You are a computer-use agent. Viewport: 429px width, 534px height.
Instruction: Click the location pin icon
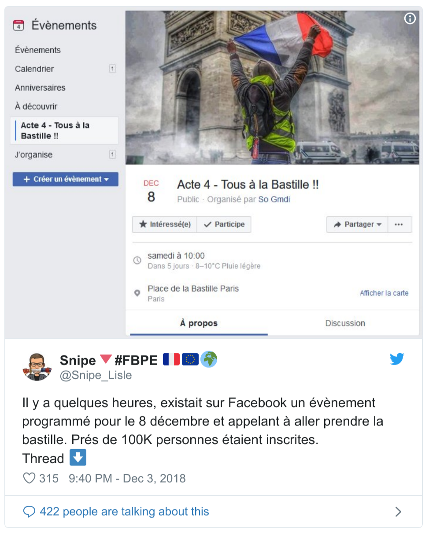point(137,293)
